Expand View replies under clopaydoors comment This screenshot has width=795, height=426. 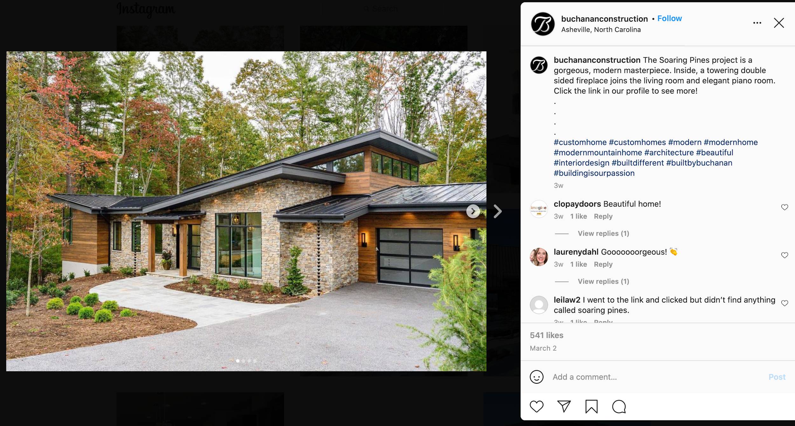[x=603, y=233]
